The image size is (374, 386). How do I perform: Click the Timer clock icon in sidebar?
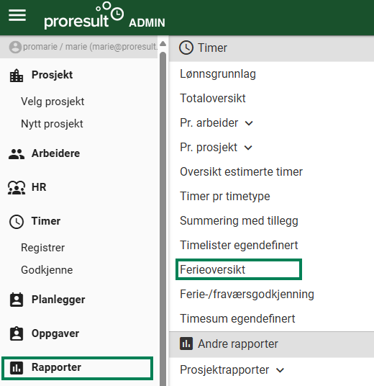coord(17,222)
